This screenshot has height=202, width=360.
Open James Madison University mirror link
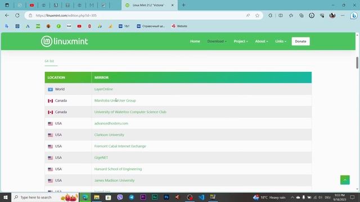[x=114, y=181]
